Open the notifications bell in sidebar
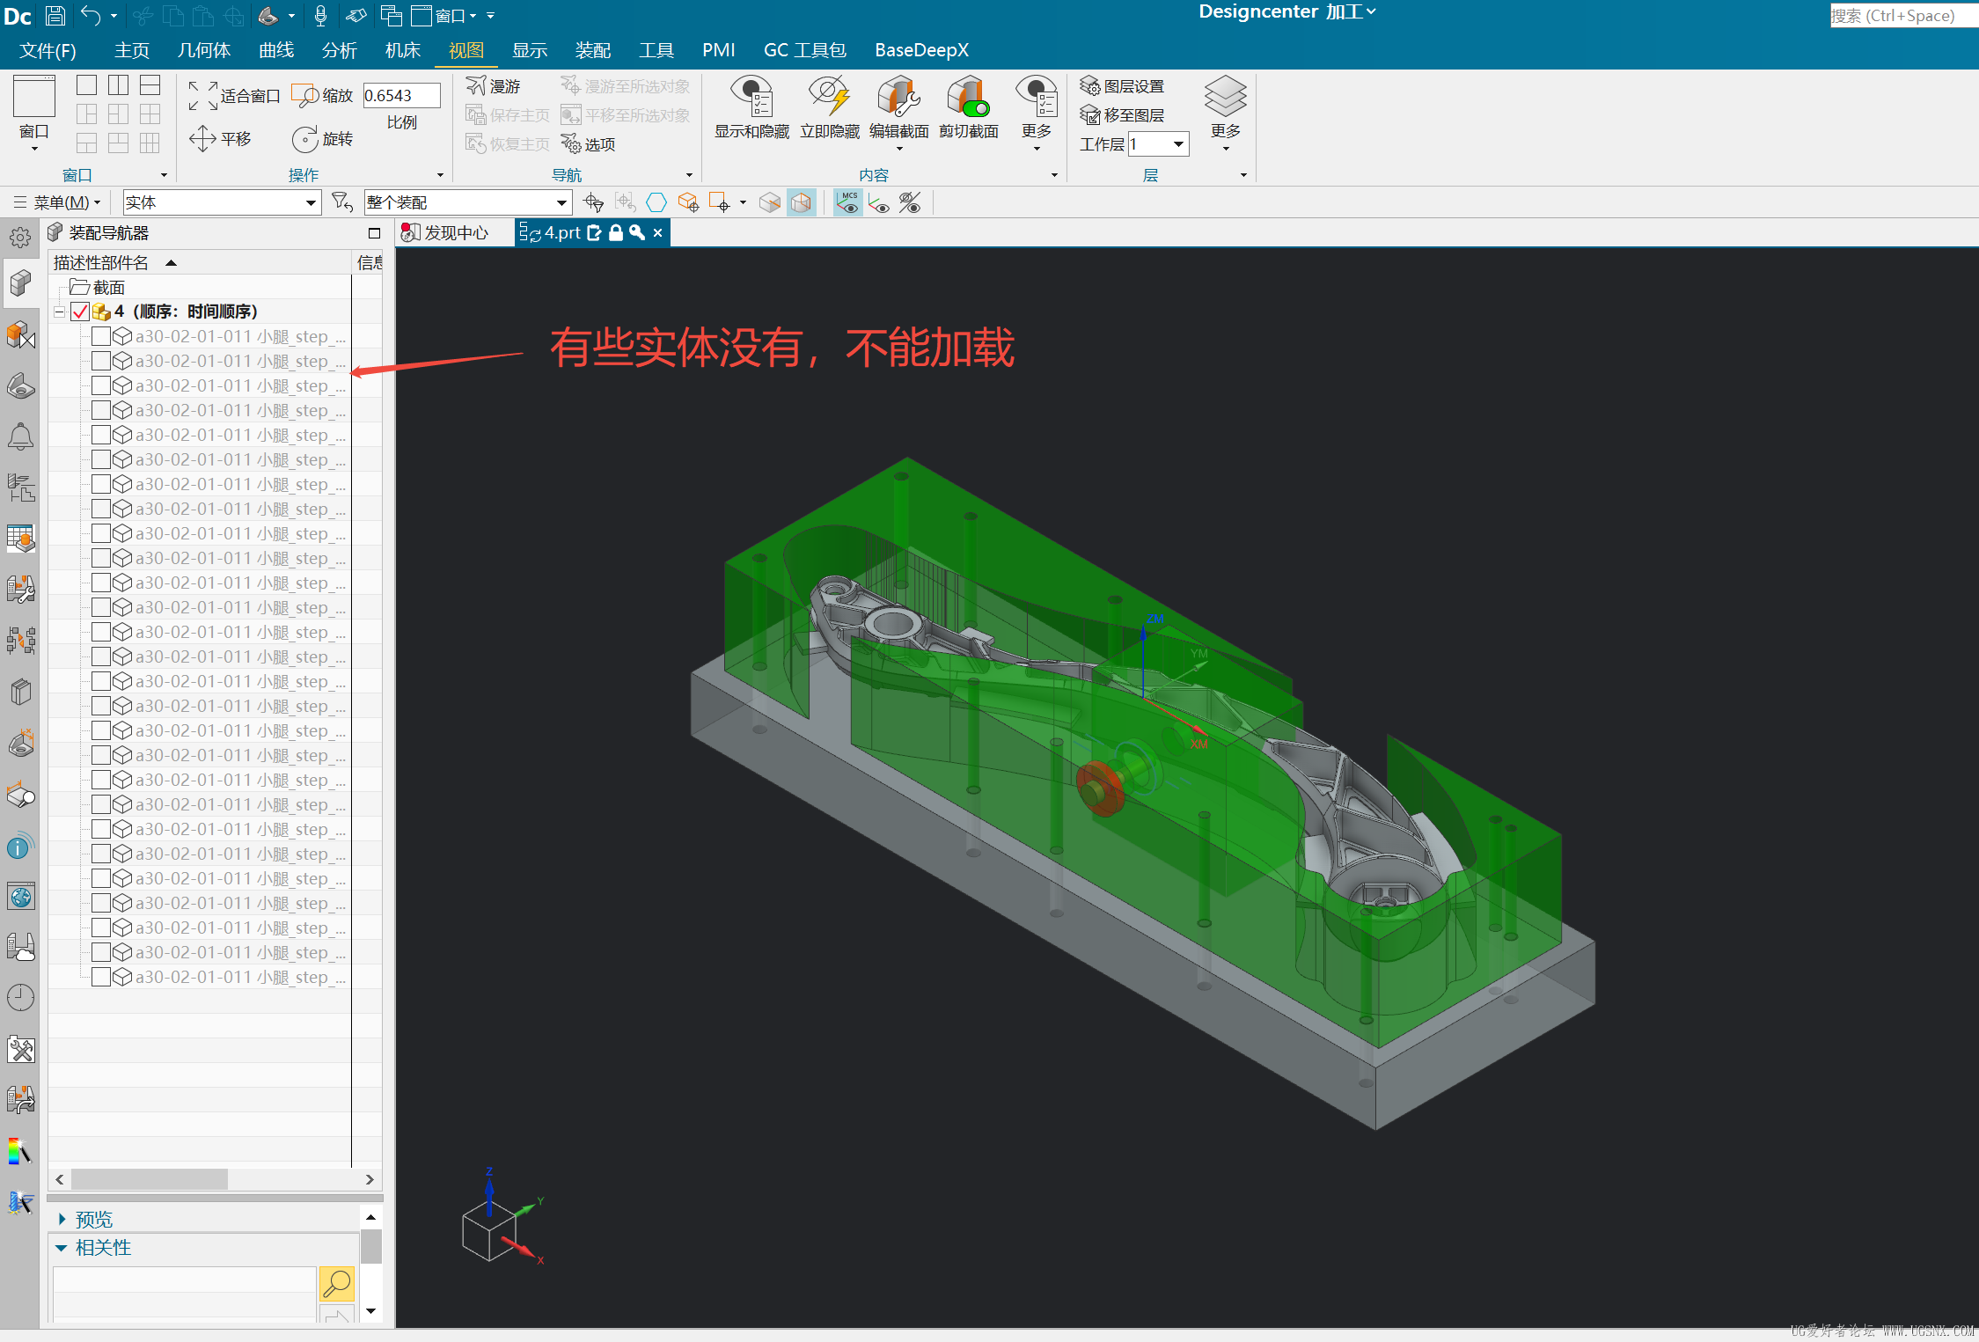 (20, 436)
